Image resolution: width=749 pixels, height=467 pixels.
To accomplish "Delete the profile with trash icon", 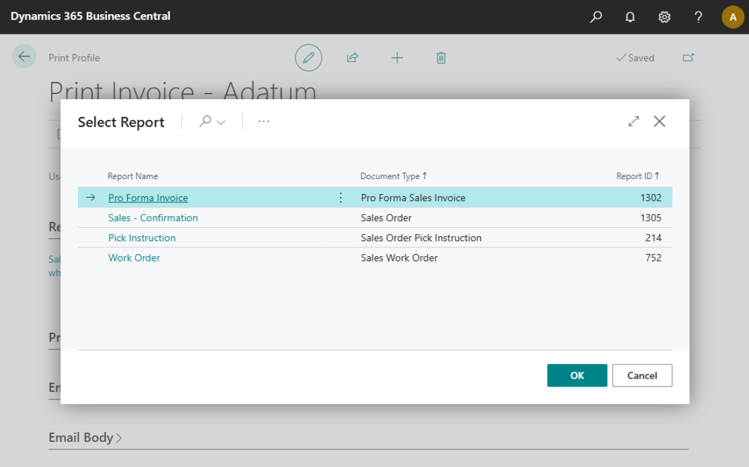I will (441, 58).
